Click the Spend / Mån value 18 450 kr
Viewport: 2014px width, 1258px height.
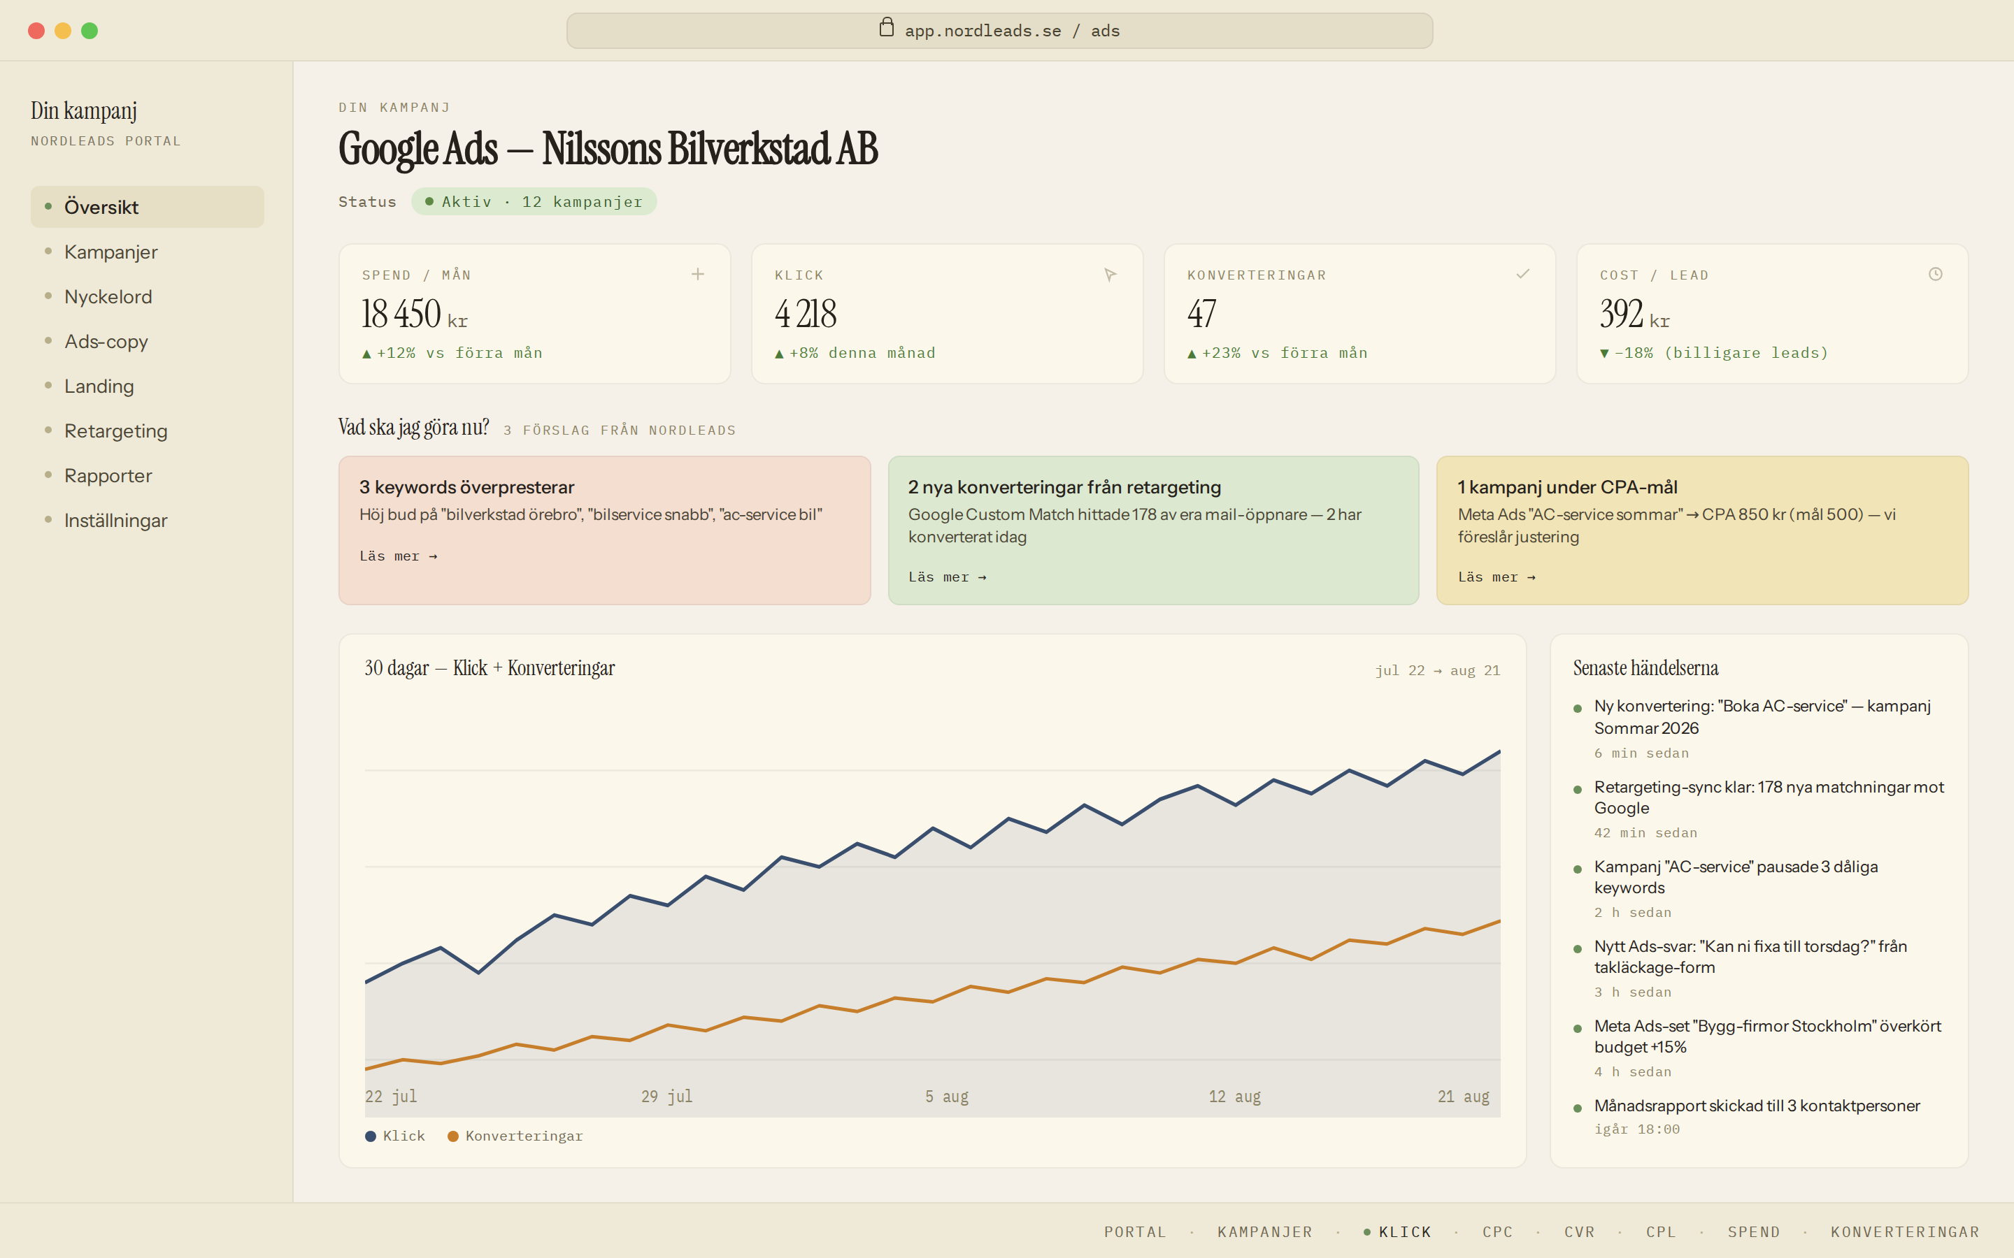pos(413,314)
